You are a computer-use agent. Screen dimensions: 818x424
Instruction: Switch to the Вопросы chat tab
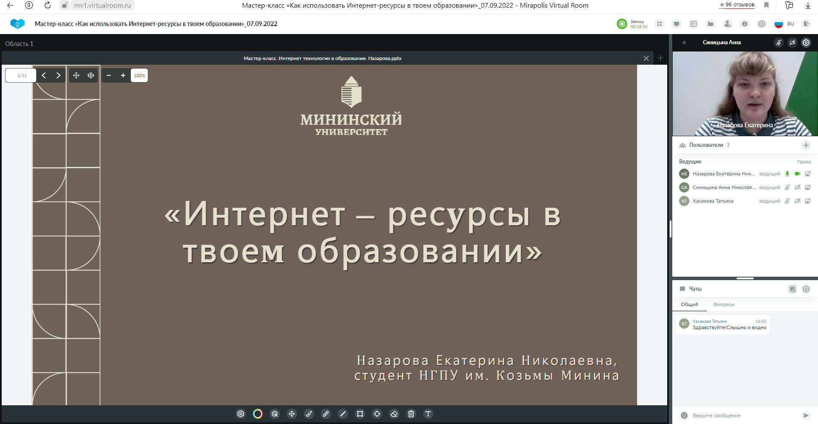(x=724, y=304)
